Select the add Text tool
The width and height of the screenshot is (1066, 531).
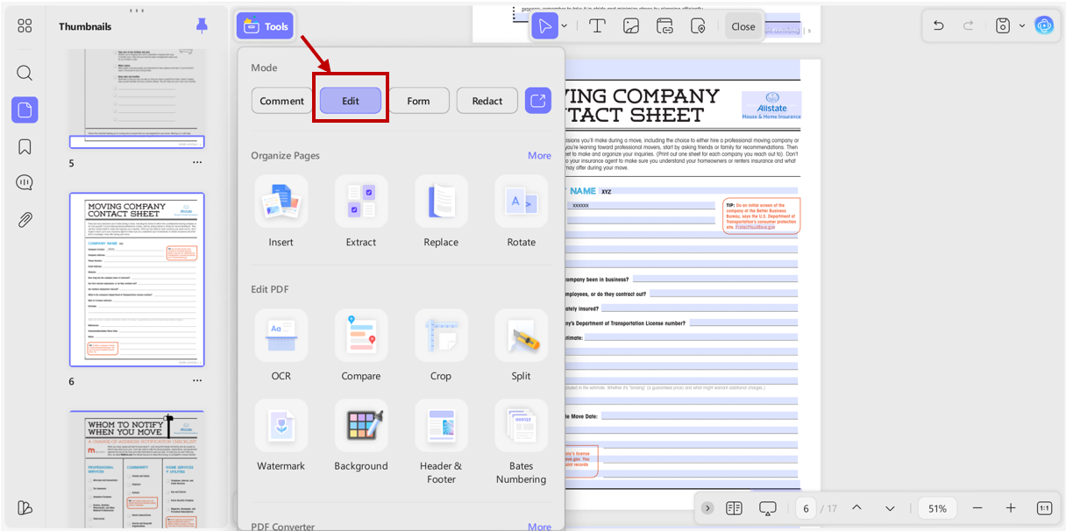click(597, 26)
